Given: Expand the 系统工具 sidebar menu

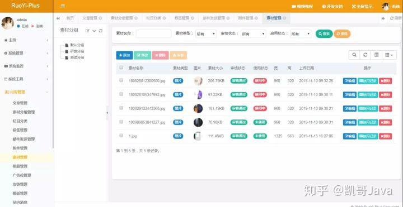Looking at the screenshot, I should point(26,79).
